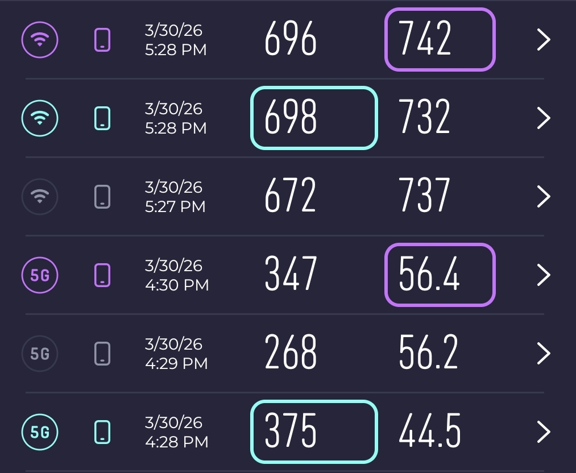
Task: Click the gray phone icon beside 672 result
Action: (x=102, y=197)
